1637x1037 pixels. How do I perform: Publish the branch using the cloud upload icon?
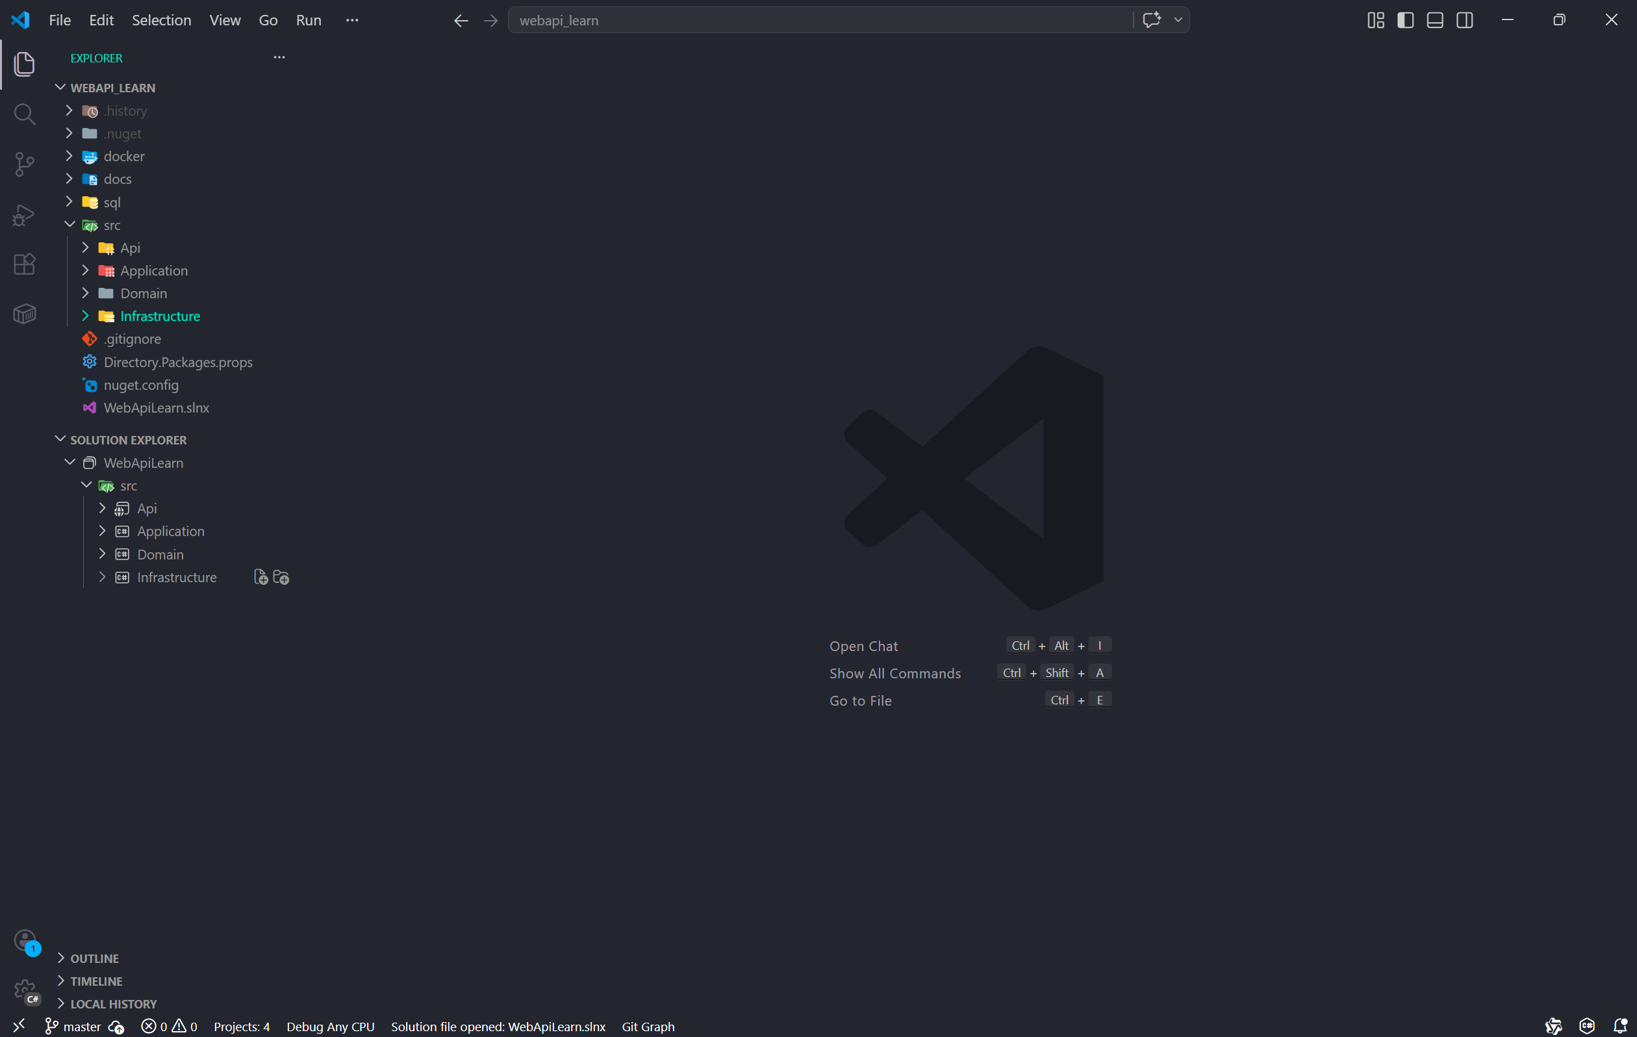click(116, 1027)
